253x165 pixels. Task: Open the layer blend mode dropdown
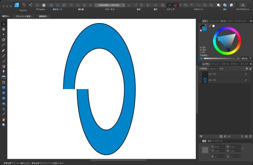pyautogui.click(x=231, y=69)
